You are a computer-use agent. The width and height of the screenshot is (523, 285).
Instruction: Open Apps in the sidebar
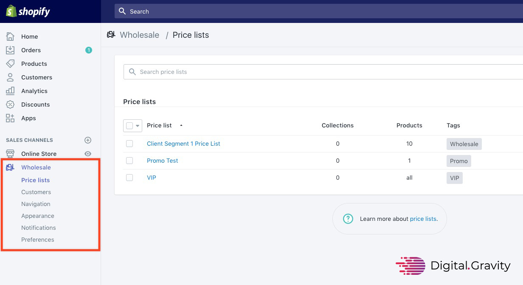click(x=28, y=118)
